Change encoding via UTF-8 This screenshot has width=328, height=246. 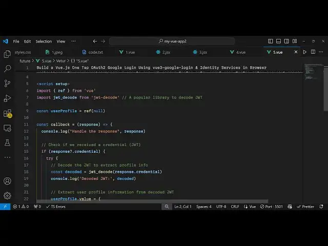click(221, 207)
